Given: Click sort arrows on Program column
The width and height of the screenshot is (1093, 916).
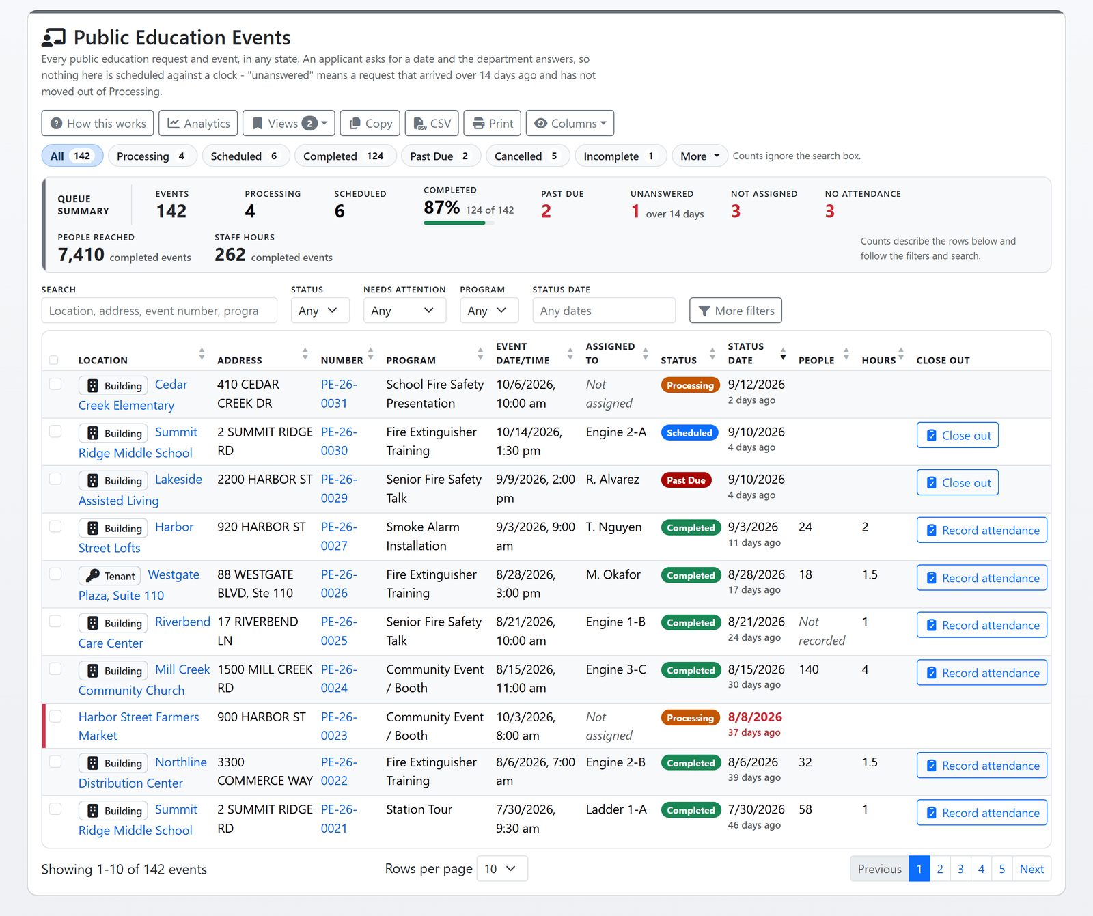Looking at the screenshot, I should 480,354.
